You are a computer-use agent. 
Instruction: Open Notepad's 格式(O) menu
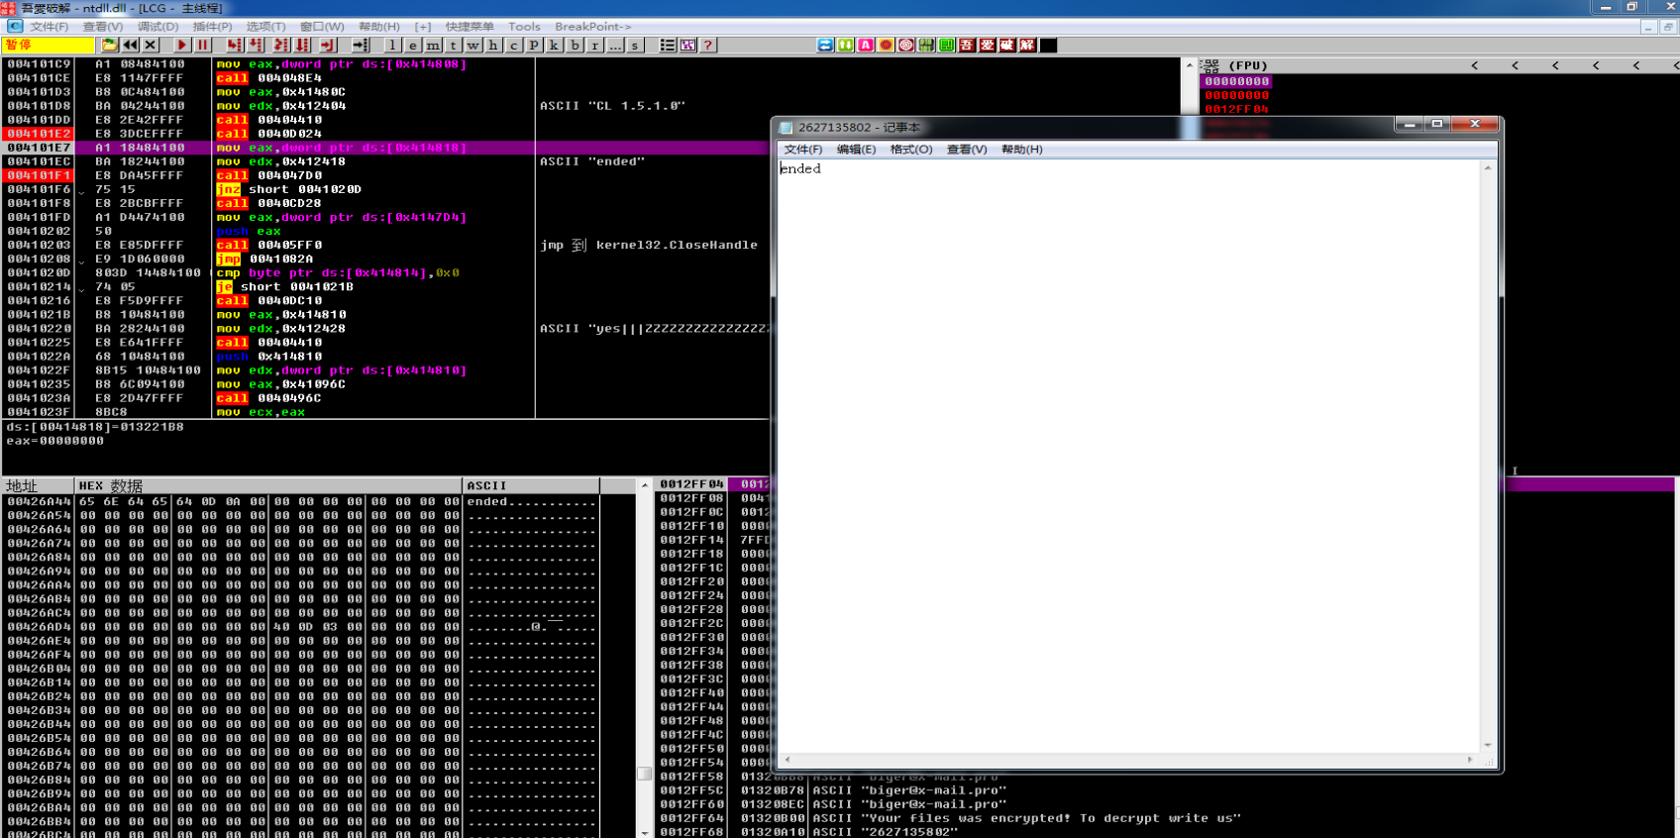911,150
